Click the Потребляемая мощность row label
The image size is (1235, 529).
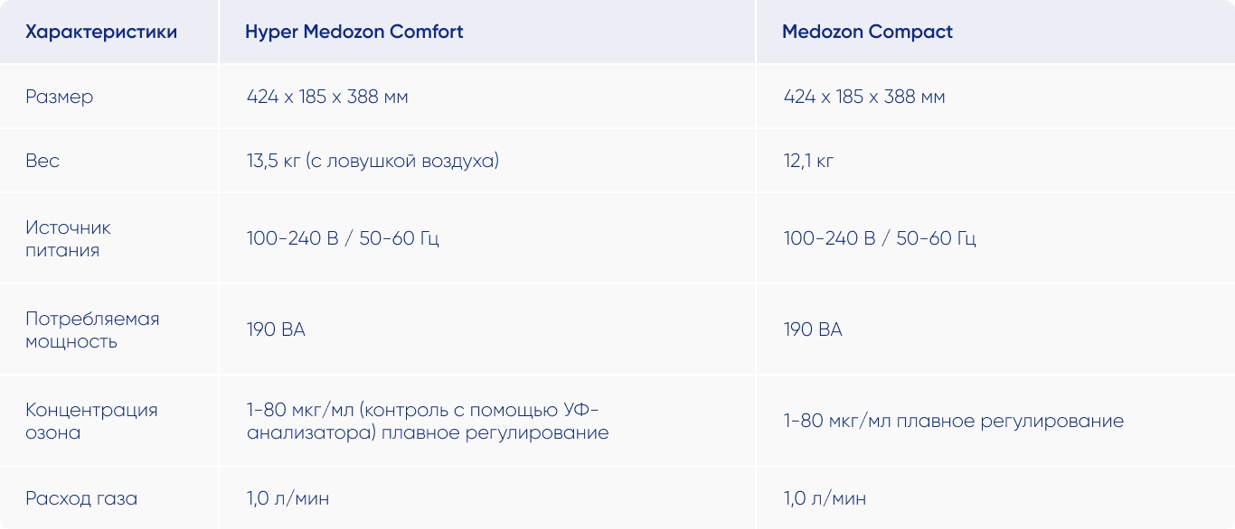[x=92, y=330]
